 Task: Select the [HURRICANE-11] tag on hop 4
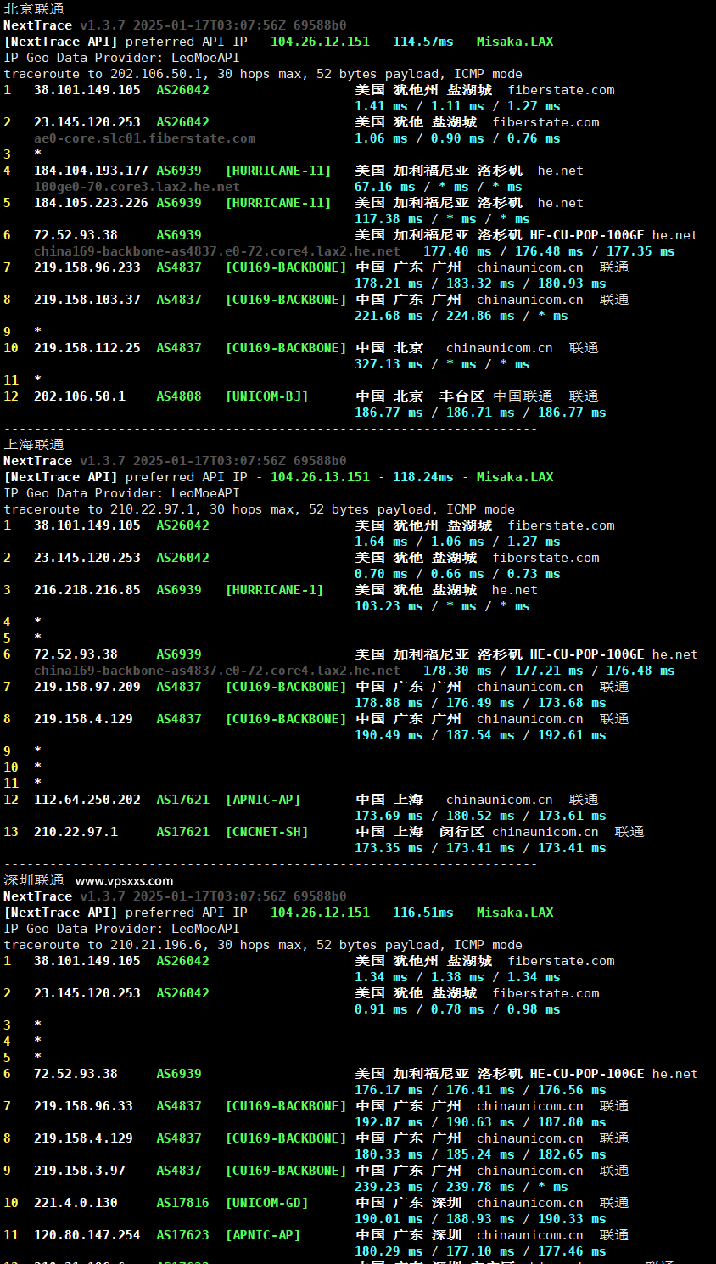[278, 170]
